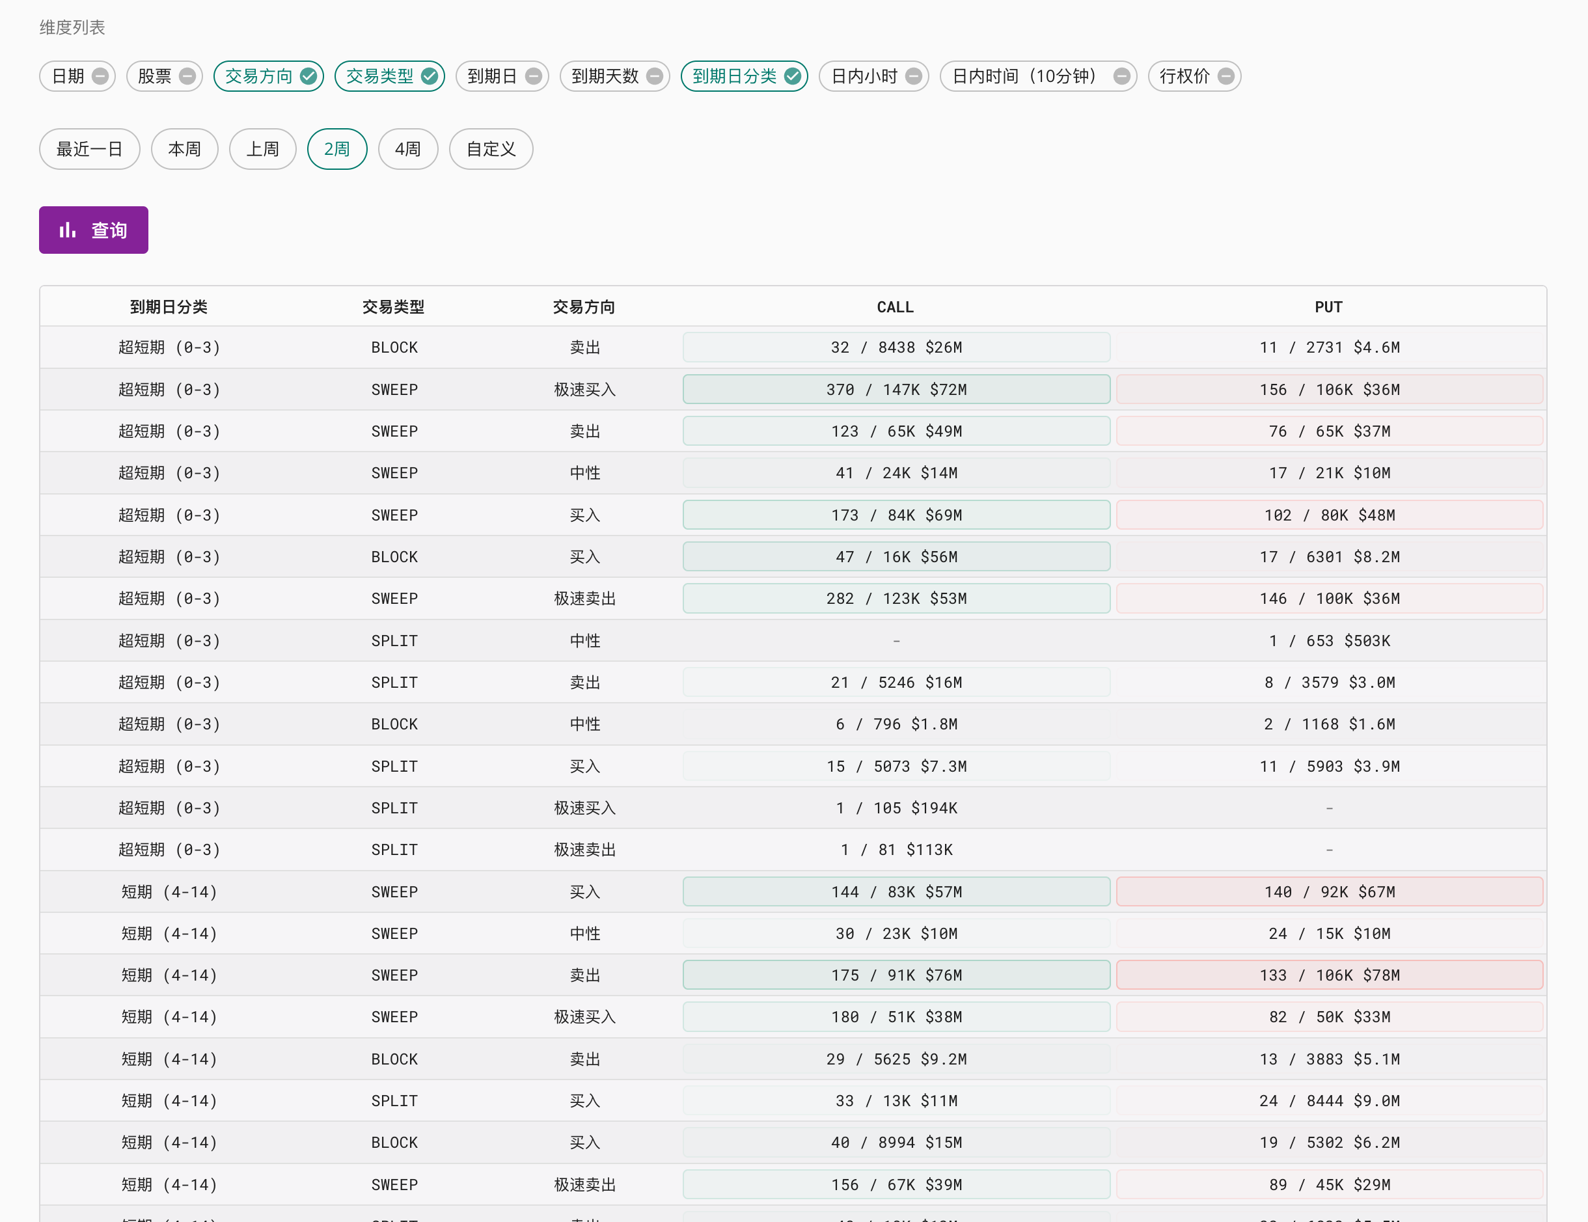The width and height of the screenshot is (1588, 1222).
Task: Deselect the 交易类型 dimension chip
Action: 390,76
